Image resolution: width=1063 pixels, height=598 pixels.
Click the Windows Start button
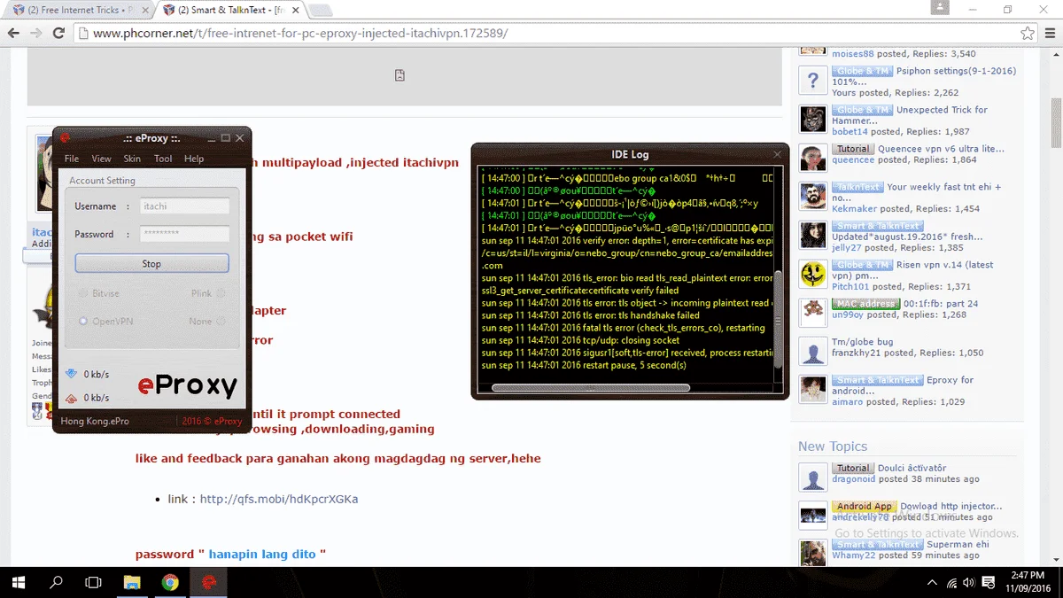18,582
